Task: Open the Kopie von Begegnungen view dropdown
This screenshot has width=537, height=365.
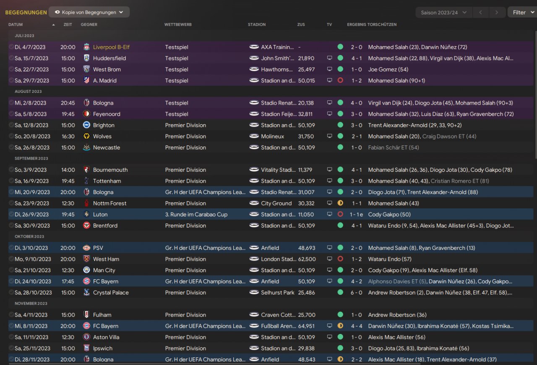Action: (x=89, y=12)
